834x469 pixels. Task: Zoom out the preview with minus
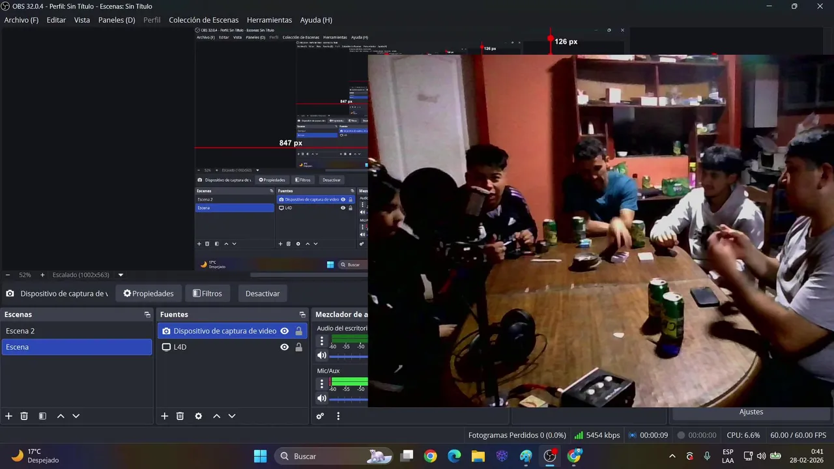pyautogui.click(x=8, y=275)
